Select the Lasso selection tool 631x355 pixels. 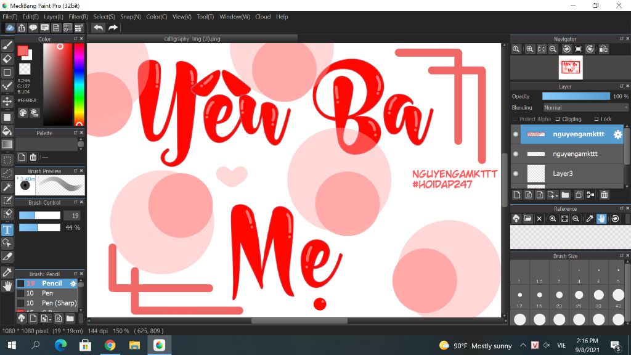click(7, 173)
